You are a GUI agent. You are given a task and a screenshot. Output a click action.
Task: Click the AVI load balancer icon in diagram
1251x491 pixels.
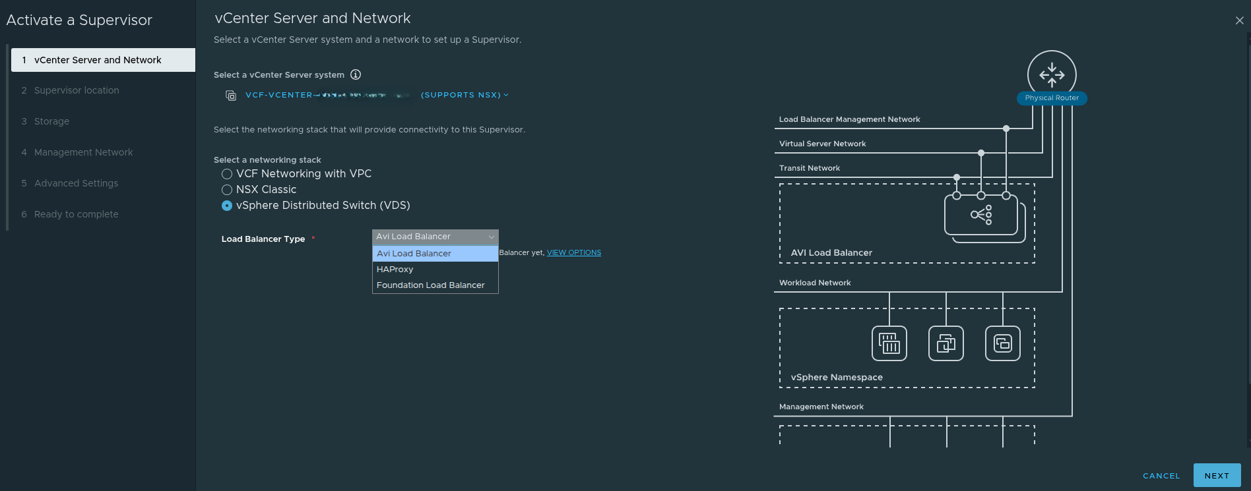point(982,215)
